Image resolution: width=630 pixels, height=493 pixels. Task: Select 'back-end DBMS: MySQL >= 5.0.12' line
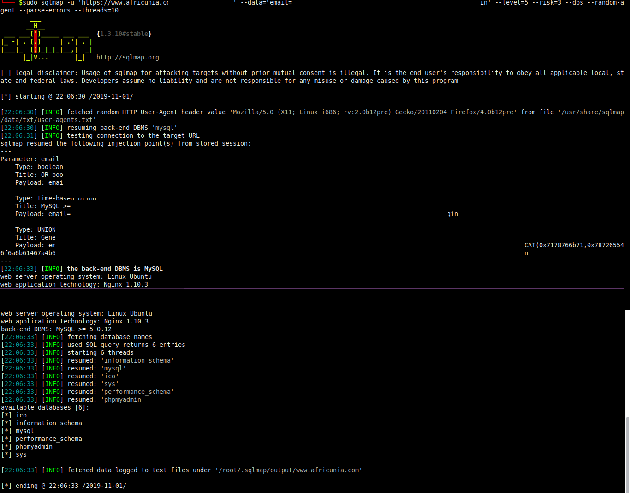point(56,329)
